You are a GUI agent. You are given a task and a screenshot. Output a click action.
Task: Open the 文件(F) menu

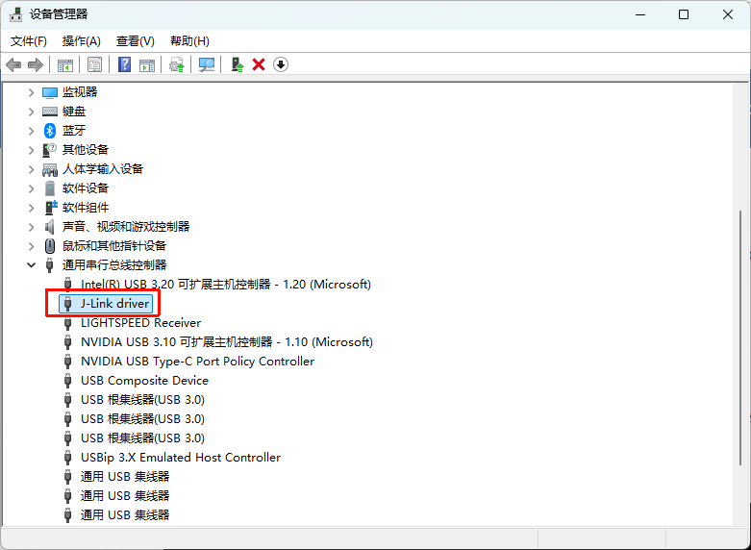29,41
